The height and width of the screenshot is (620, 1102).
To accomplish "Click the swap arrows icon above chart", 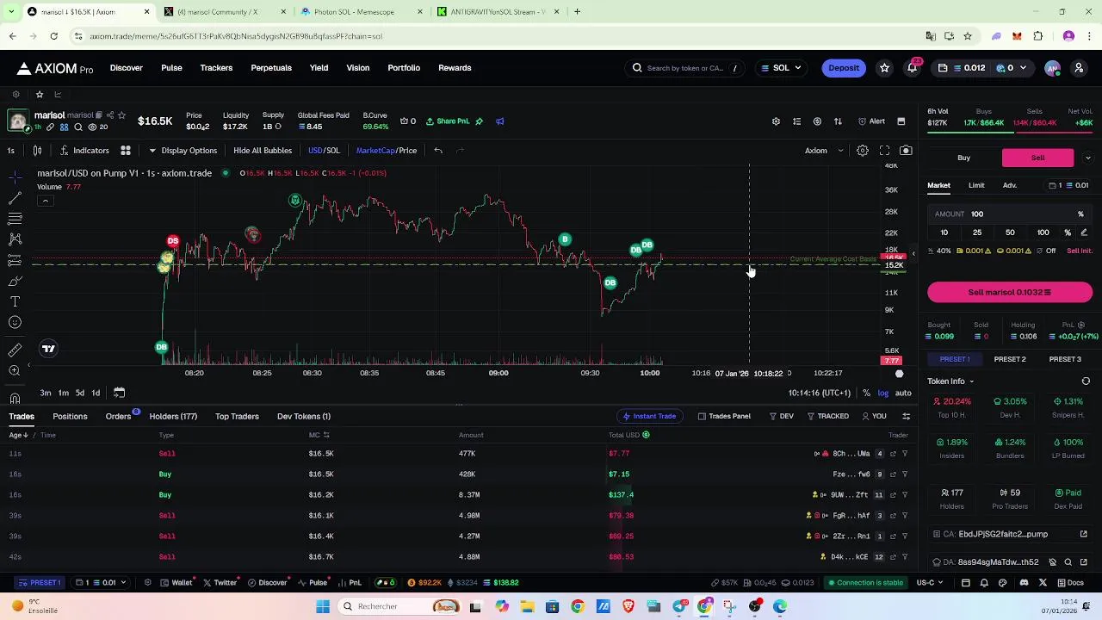I will (x=838, y=121).
